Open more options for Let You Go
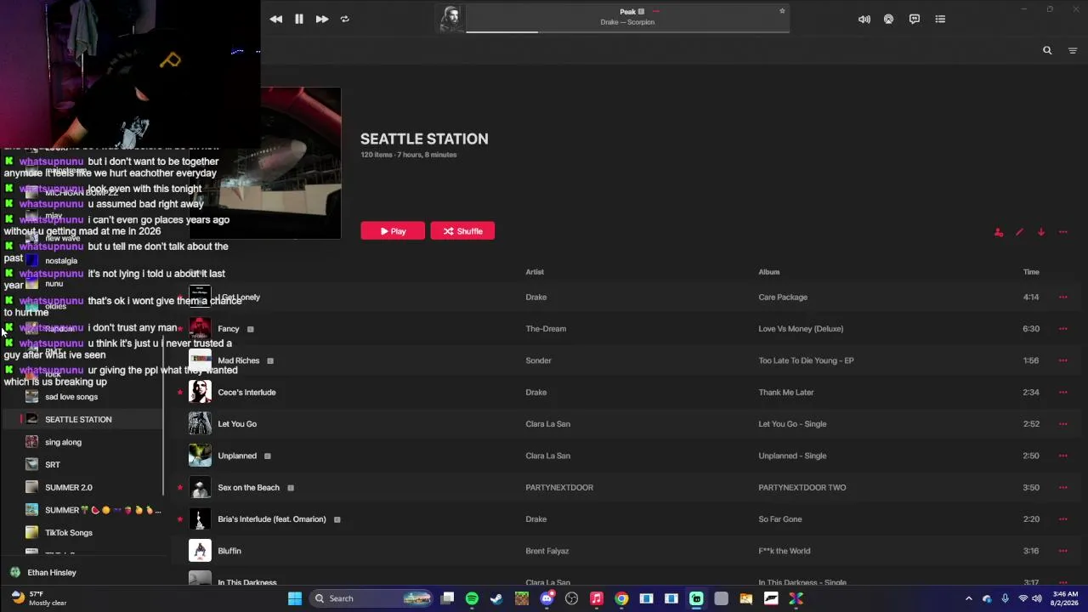This screenshot has width=1088, height=612. (x=1062, y=424)
